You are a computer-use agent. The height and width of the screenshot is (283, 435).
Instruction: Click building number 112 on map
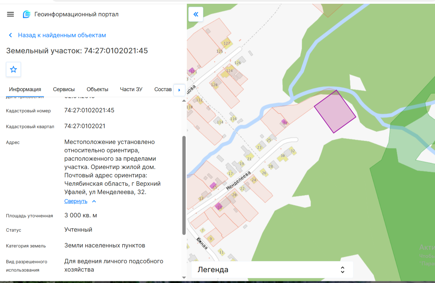pyautogui.click(x=199, y=100)
